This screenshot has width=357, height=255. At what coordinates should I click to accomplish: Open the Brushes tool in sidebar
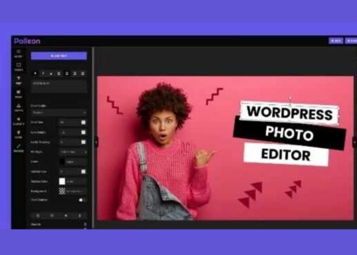(x=18, y=148)
